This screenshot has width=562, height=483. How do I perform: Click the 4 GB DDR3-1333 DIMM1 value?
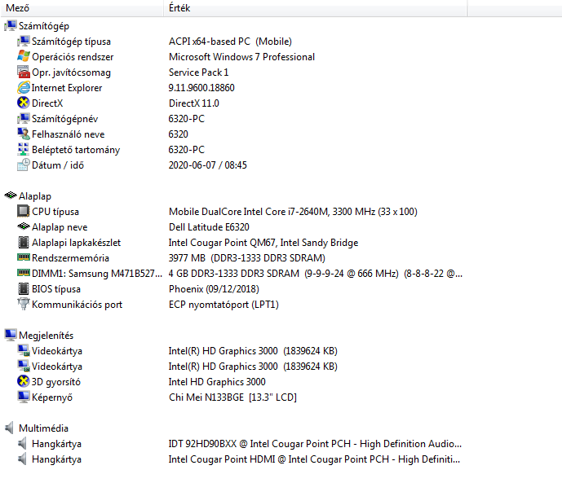pos(316,274)
